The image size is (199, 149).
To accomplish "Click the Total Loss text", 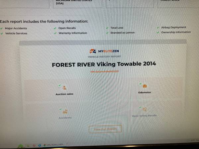I will 117,28.
